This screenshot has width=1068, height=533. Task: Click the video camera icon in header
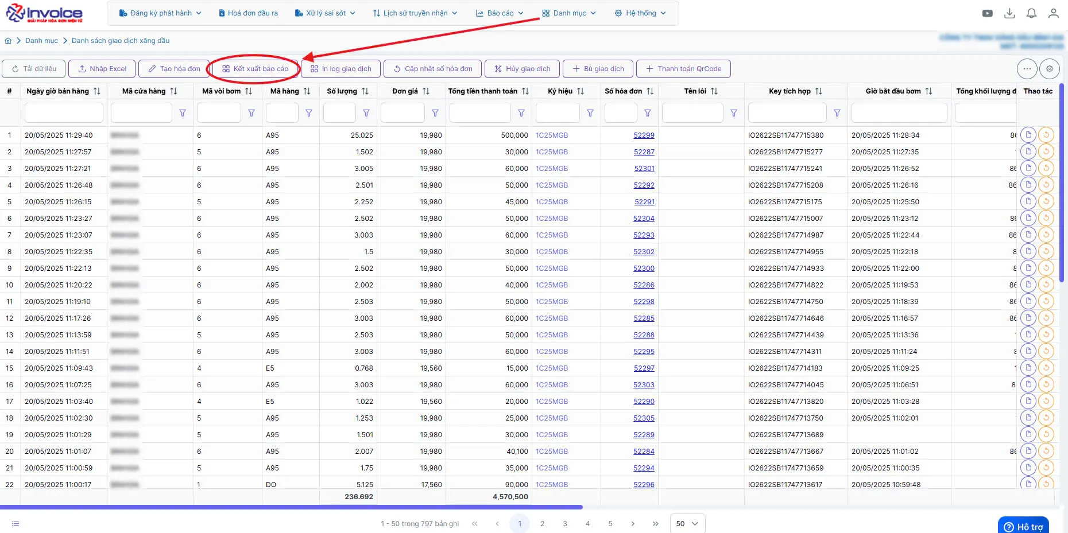988,13
